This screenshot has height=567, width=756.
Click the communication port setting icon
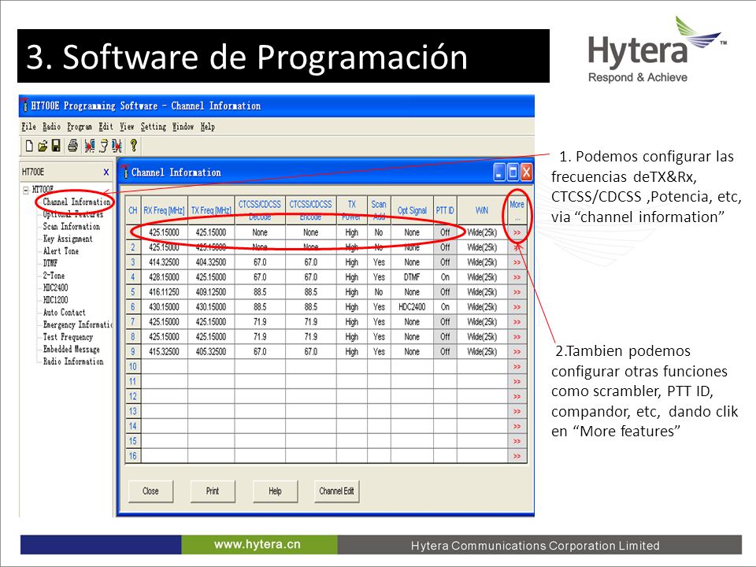point(103,146)
